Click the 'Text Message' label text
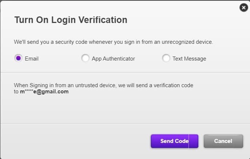 coord(189,59)
